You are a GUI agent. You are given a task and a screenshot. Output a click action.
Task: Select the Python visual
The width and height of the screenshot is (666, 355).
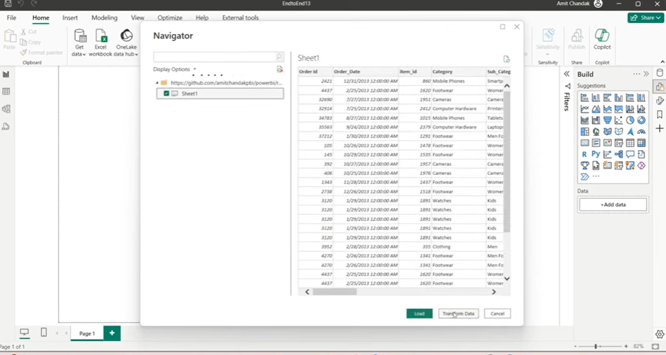pos(596,154)
